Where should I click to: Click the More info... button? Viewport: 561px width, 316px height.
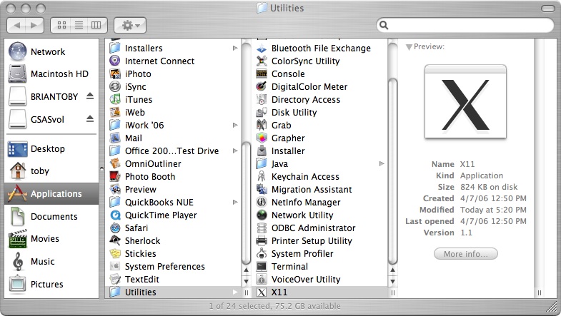pos(465,254)
